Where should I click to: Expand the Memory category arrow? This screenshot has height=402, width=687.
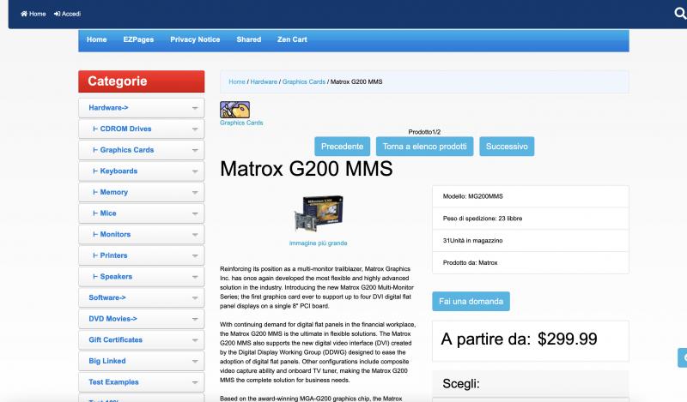pos(195,193)
